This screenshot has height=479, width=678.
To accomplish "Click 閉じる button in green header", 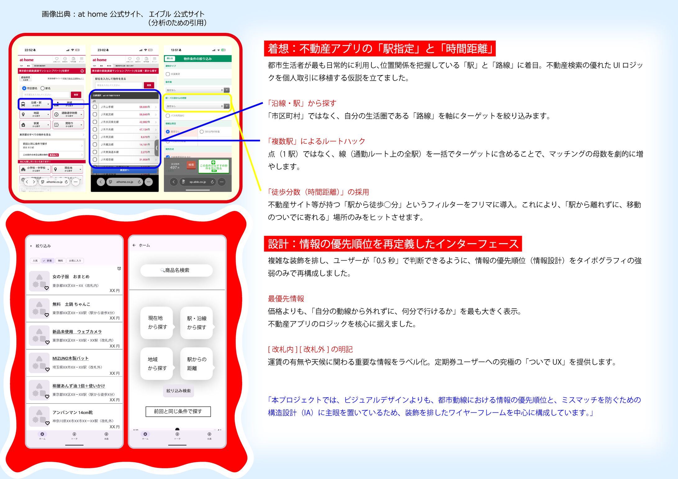I will [x=170, y=58].
